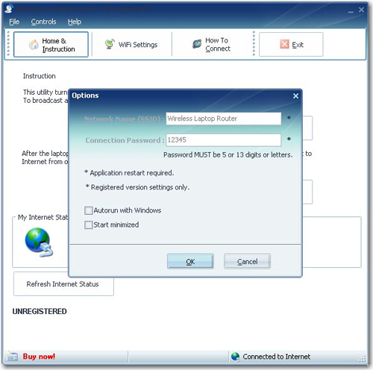The image size is (373, 370).
Task: Open the Help menu
Action: (x=75, y=22)
